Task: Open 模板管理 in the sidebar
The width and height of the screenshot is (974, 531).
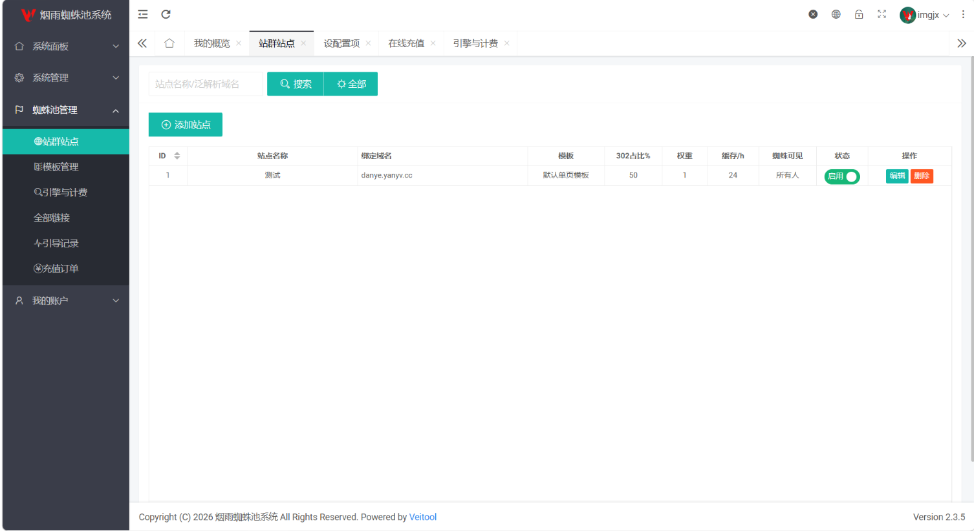Action: (x=66, y=167)
